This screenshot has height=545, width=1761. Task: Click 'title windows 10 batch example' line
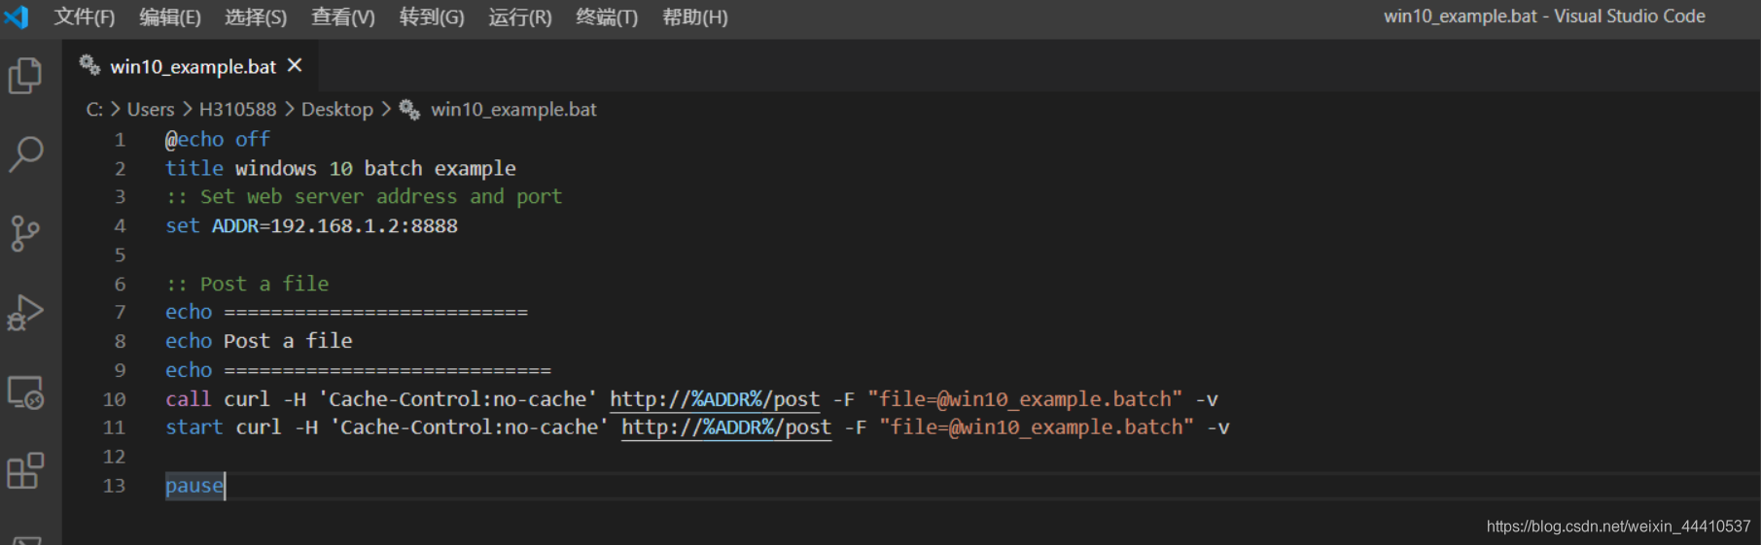click(x=340, y=168)
